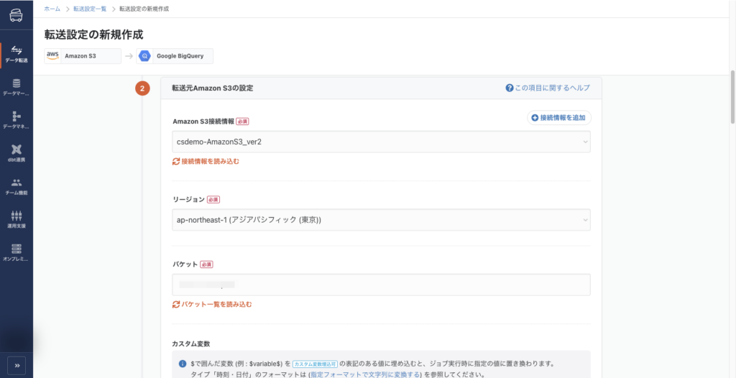The image size is (736, 378).
Task: Open the dbt連携 sidebar icon
Action: pos(16,153)
